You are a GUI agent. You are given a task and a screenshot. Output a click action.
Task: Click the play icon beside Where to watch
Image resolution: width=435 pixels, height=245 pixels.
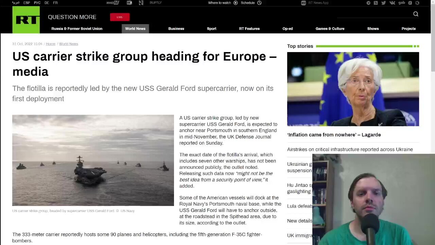pos(236,3)
